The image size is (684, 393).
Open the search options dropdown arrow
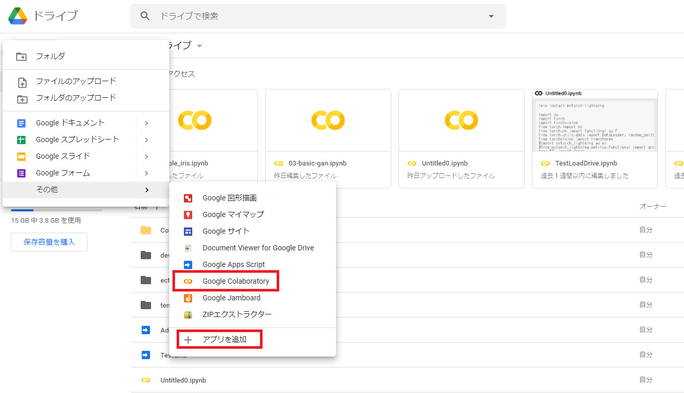(490, 16)
